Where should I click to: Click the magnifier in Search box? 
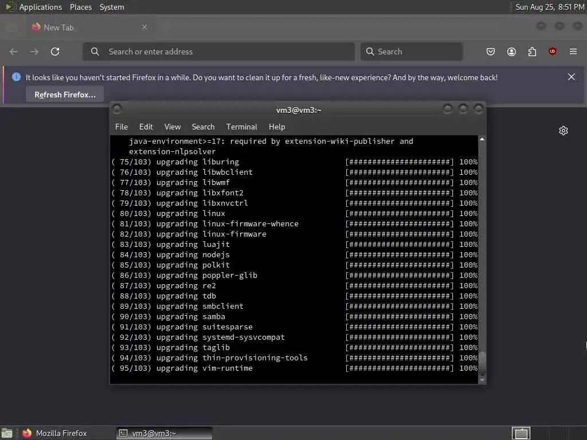(x=370, y=52)
